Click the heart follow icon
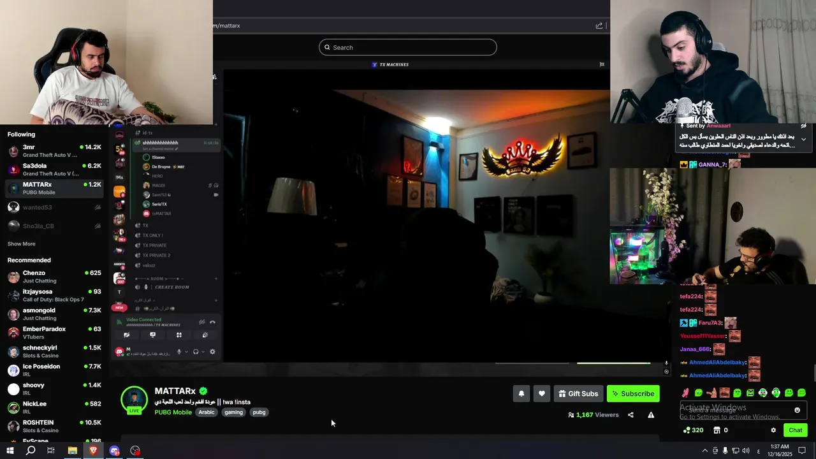 (x=542, y=393)
